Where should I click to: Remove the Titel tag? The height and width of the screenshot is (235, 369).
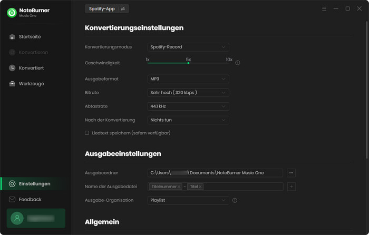(x=200, y=187)
